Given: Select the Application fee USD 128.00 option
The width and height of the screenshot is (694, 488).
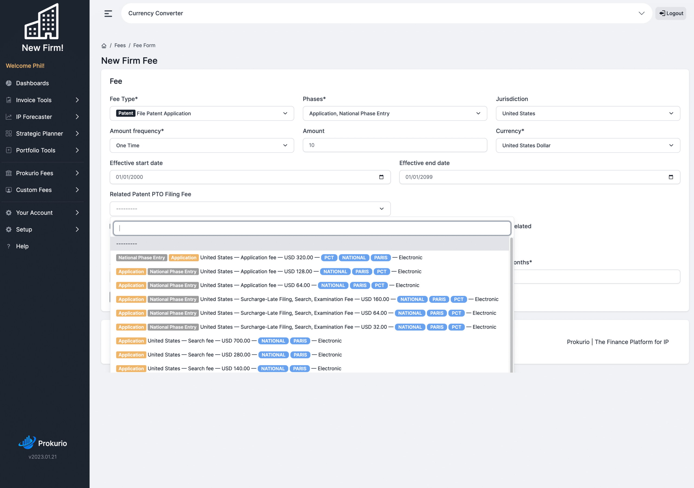Looking at the screenshot, I should [310, 271].
